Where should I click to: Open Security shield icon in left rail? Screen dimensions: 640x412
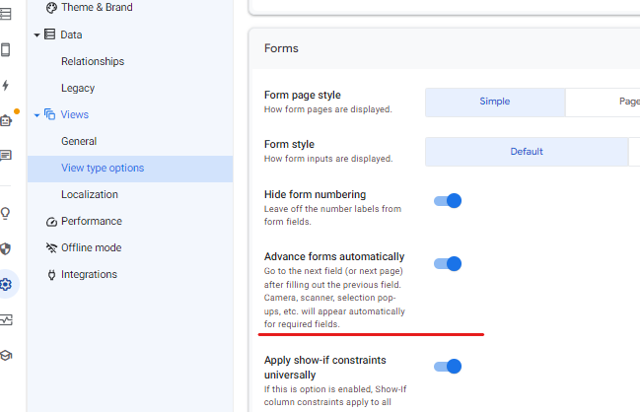coord(6,248)
